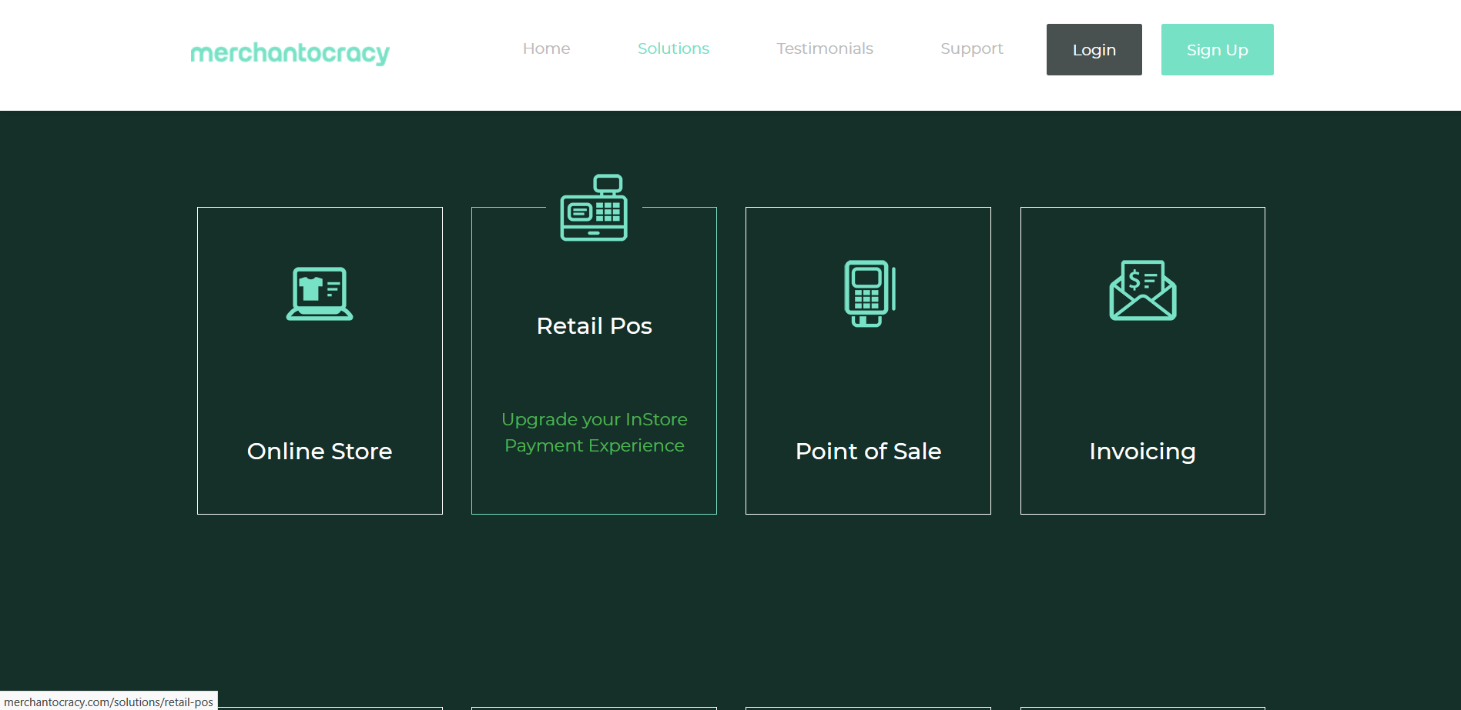Click the cash register Retail Pos icon
The height and width of the screenshot is (710, 1461).
(x=594, y=208)
